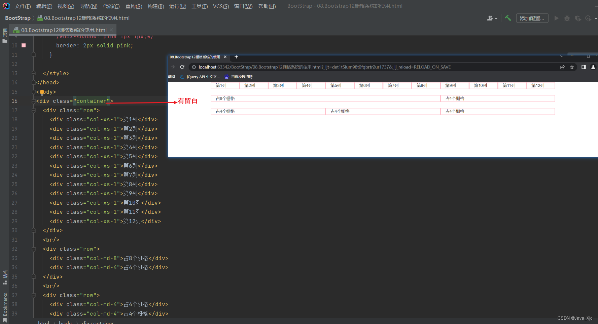The image size is (598, 324).
Task: Toggle the fold marker on line 13
Action: point(33,73)
